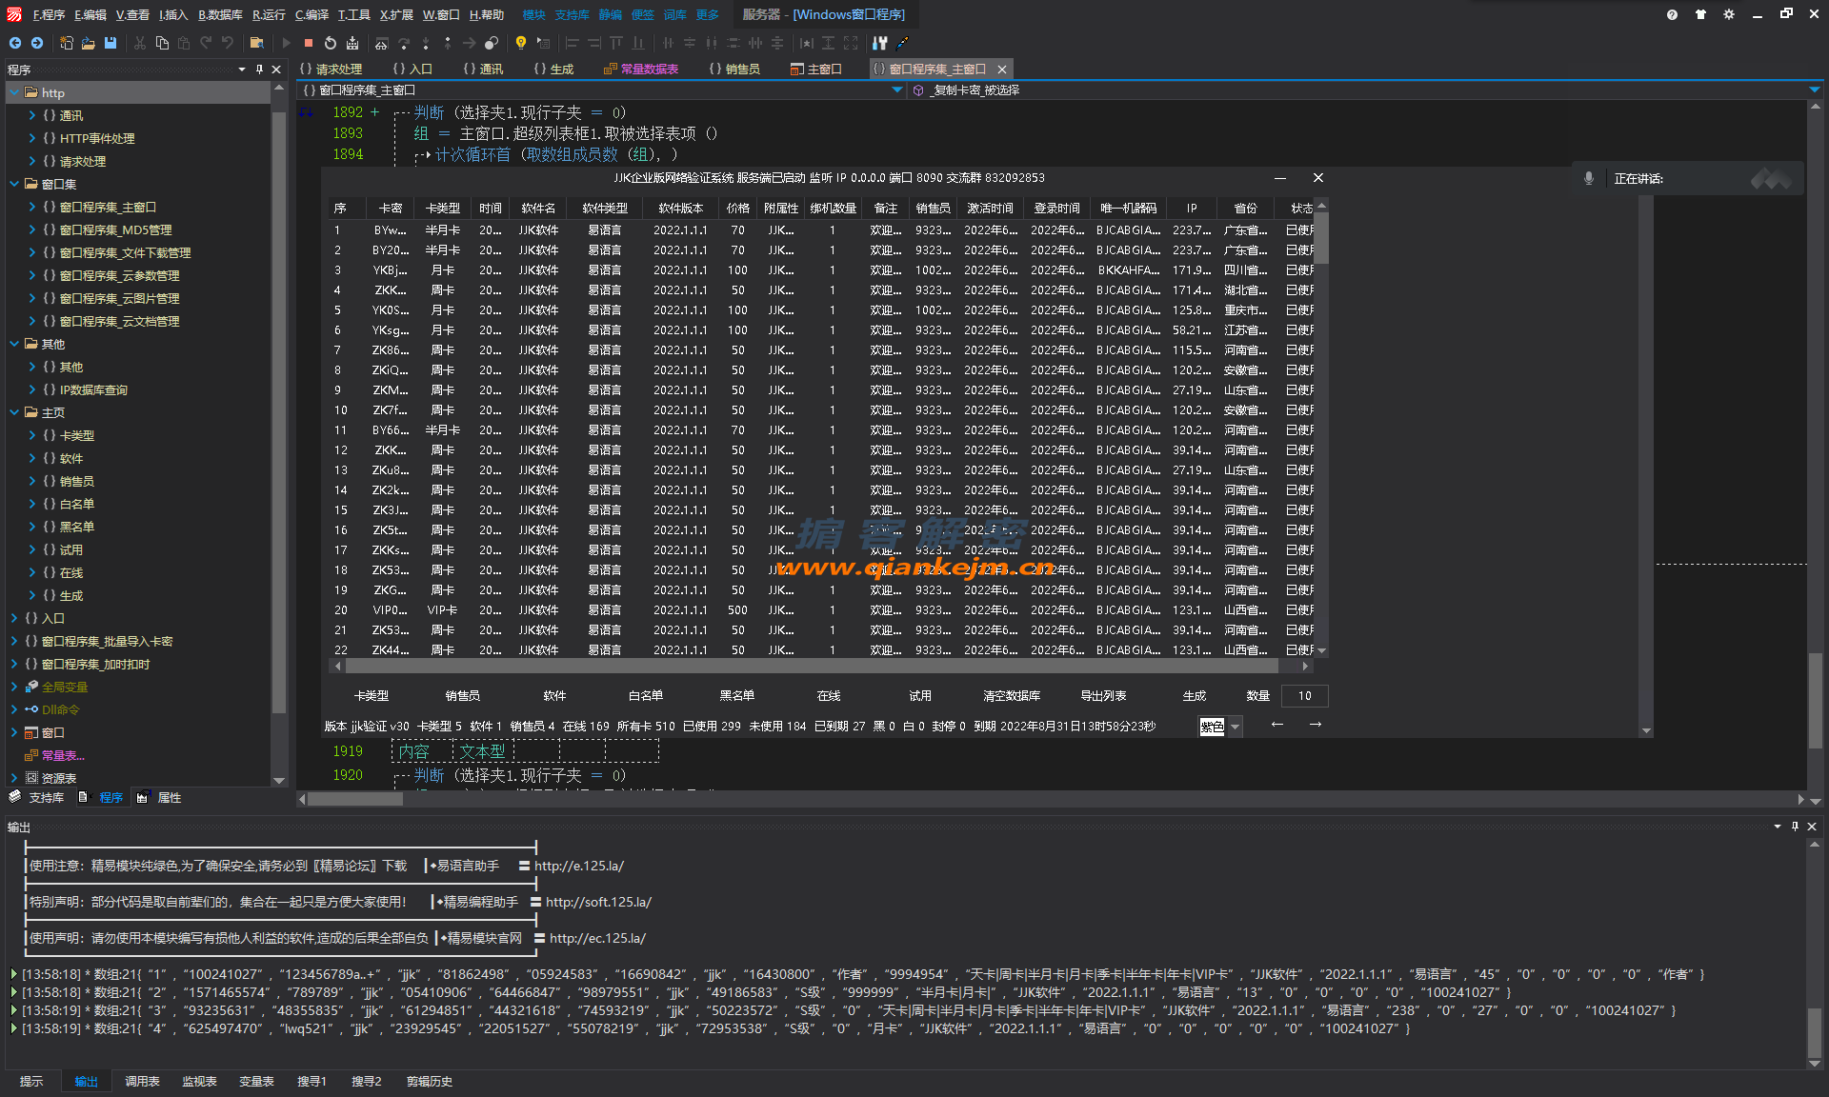Viewport: 1829px width, 1097px height.
Task: Click the save floppy disk icon
Action: pos(111,43)
